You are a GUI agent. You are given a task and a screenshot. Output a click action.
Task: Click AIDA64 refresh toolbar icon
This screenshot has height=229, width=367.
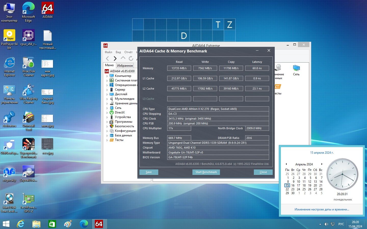coord(131,59)
